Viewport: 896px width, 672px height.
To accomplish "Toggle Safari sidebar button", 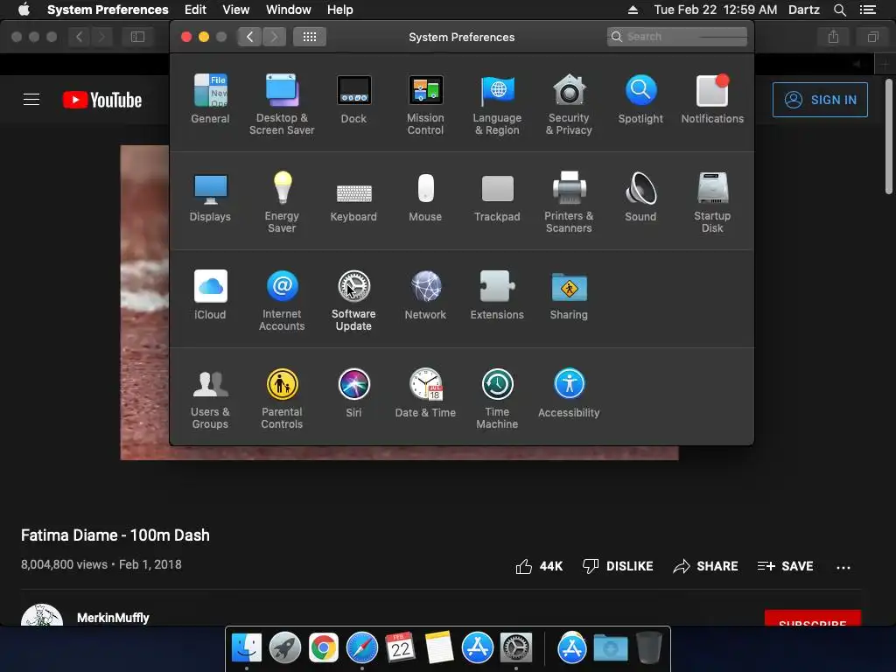I will [x=137, y=37].
